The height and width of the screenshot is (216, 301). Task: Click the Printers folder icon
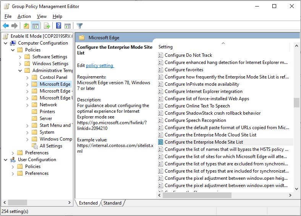(x=34, y=112)
